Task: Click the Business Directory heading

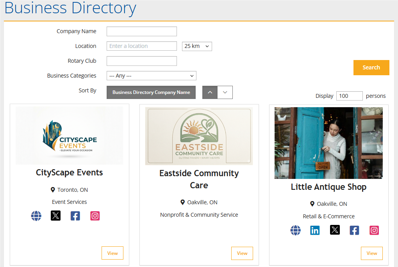Action: [70, 7]
